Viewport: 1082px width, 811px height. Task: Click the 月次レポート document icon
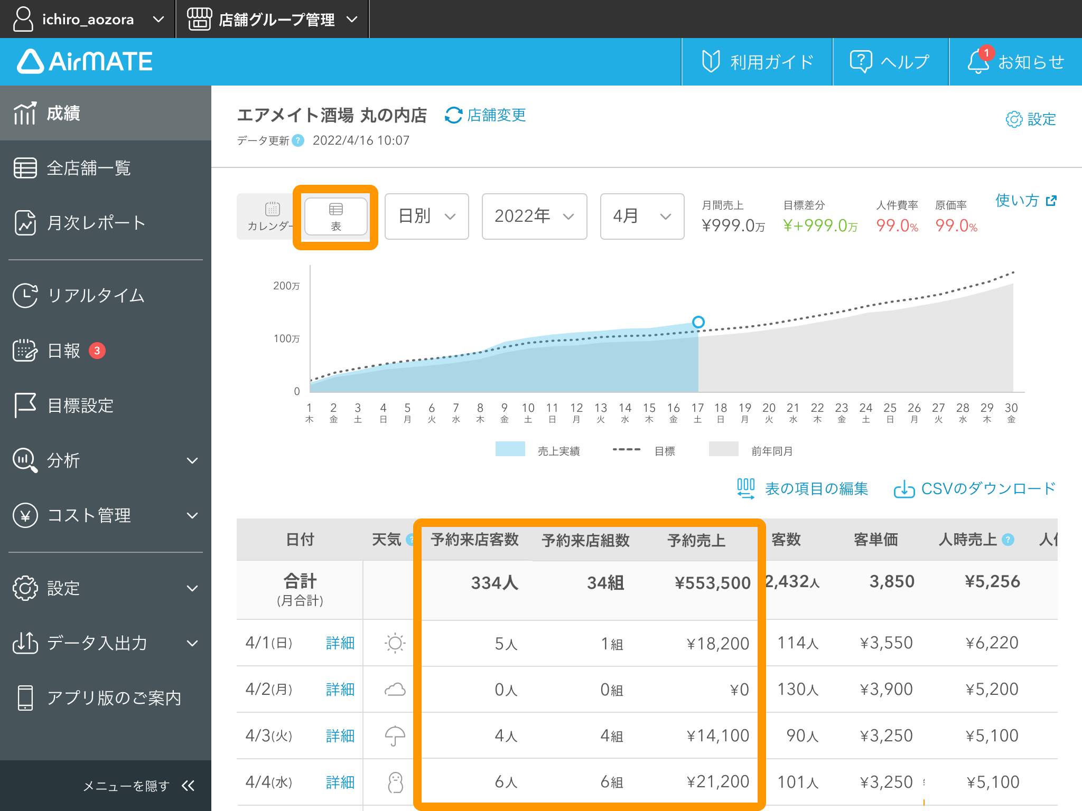pyautogui.click(x=25, y=223)
